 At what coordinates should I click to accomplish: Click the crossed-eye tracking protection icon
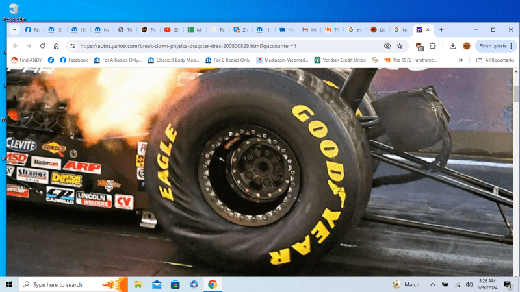tap(387, 46)
